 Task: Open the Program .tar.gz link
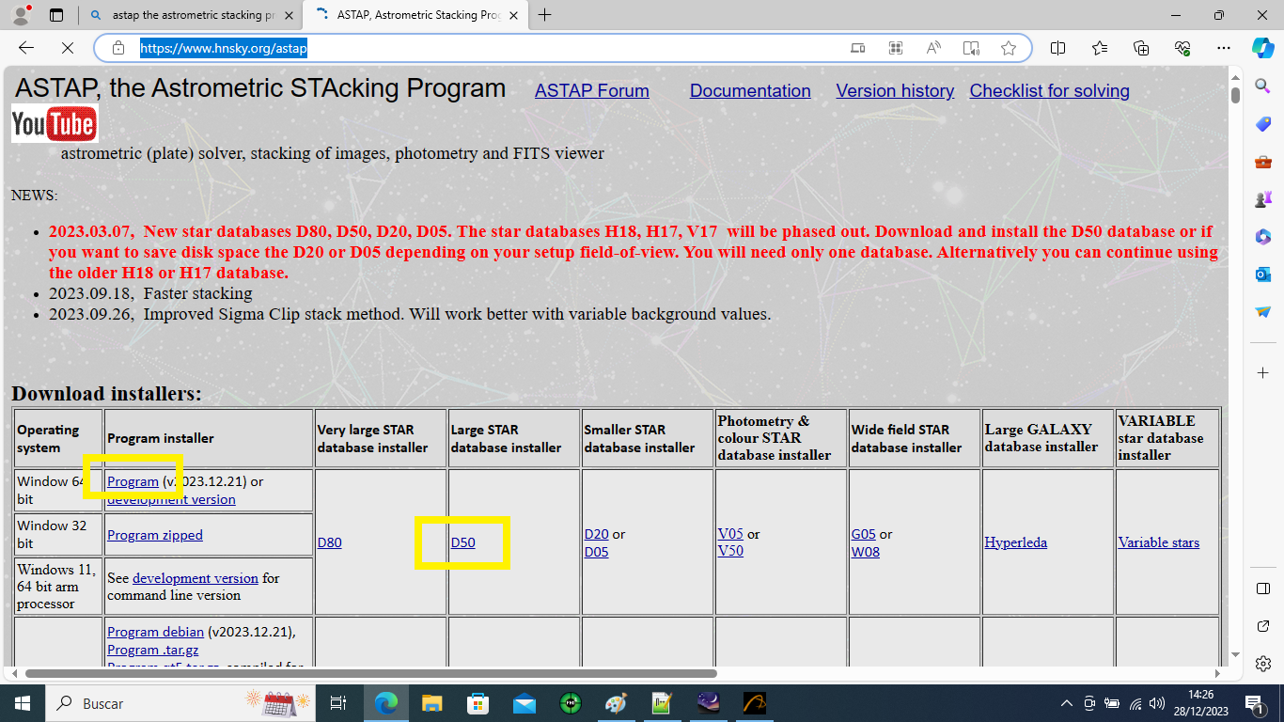153,650
